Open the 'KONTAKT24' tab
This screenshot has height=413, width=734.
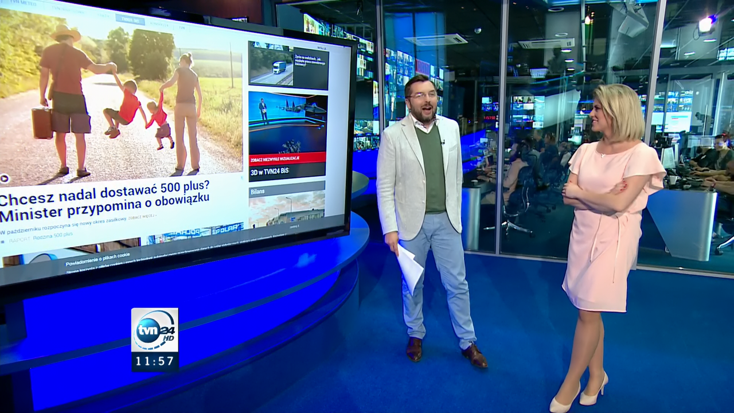pos(159,25)
